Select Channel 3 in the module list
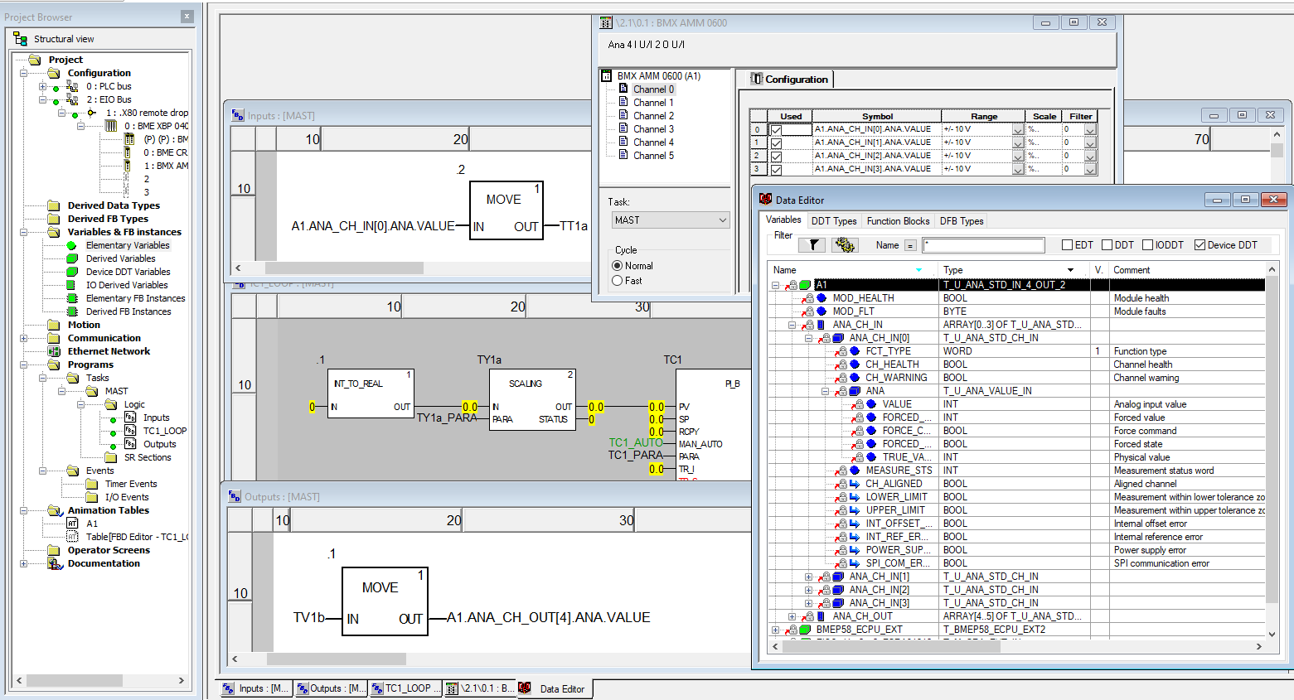Viewport: 1294px width, 700px height. pyautogui.click(x=653, y=129)
